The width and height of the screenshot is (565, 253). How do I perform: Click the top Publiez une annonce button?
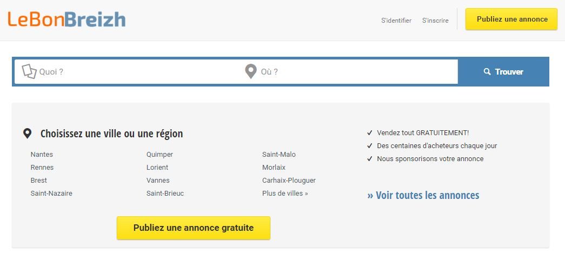click(511, 19)
